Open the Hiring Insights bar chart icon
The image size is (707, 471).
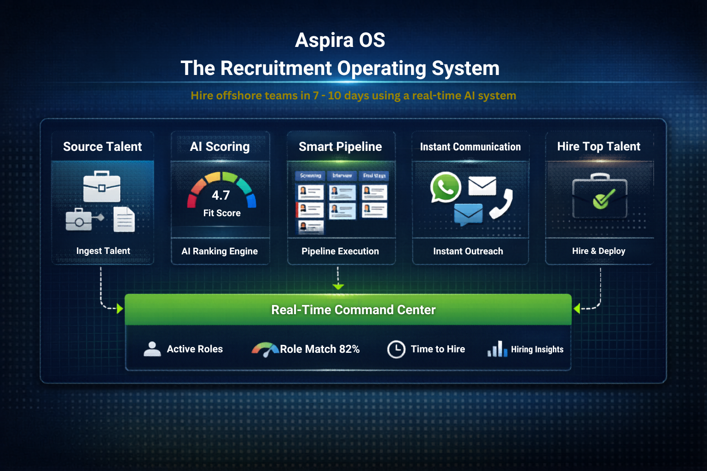497,349
